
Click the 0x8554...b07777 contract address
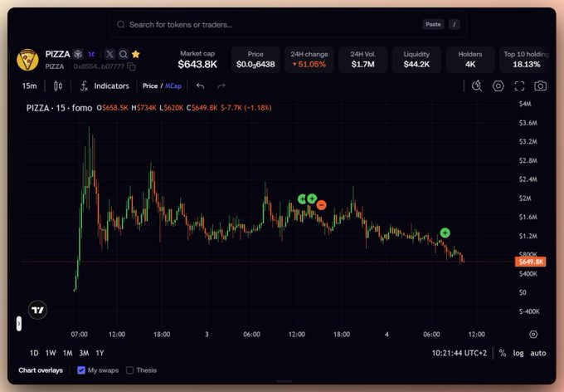click(x=99, y=66)
